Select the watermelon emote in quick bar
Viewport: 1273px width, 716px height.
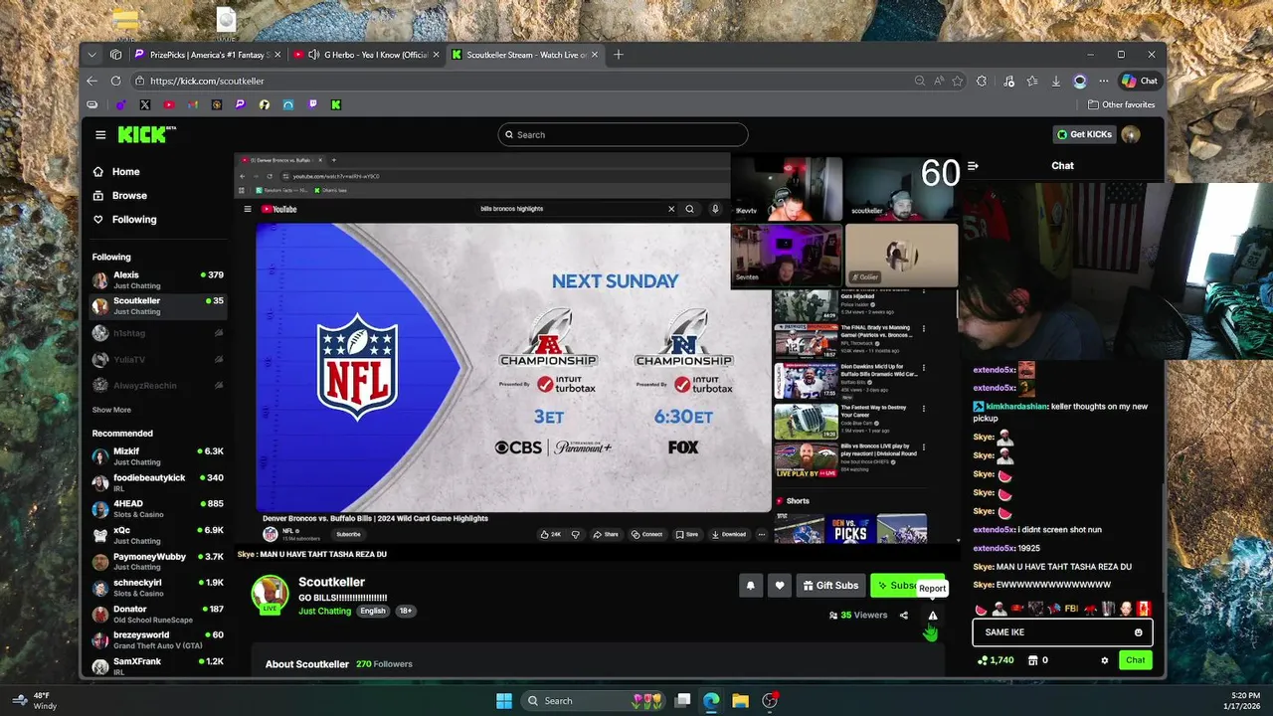point(982,609)
